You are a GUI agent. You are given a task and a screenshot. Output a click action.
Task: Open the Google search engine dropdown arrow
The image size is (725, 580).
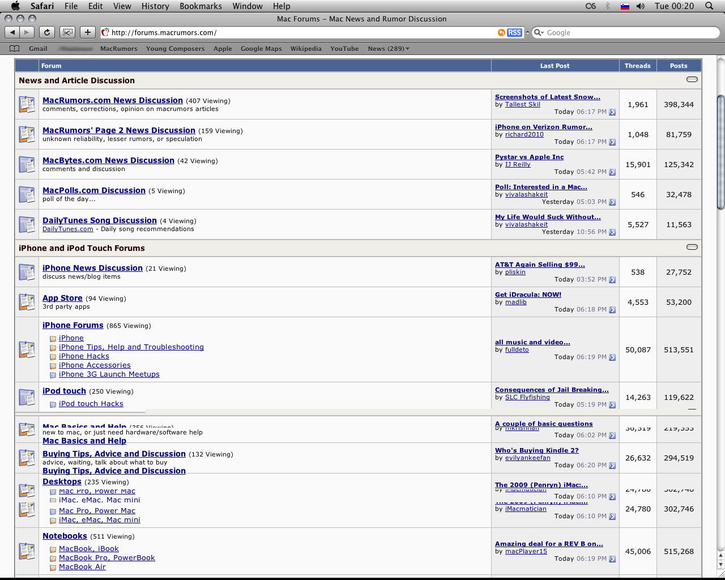point(538,32)
